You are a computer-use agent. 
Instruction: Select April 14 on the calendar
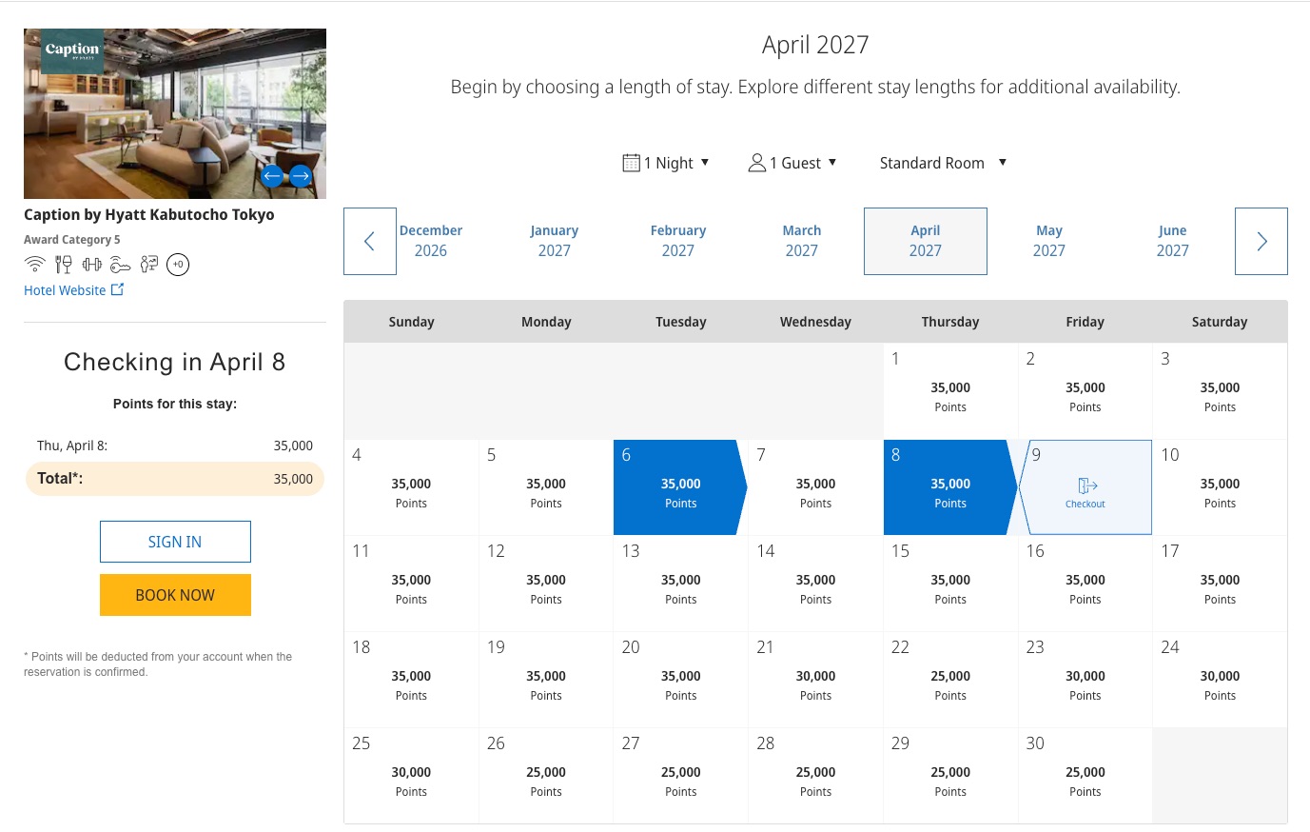pyautogui.click(x=815, y=584)
